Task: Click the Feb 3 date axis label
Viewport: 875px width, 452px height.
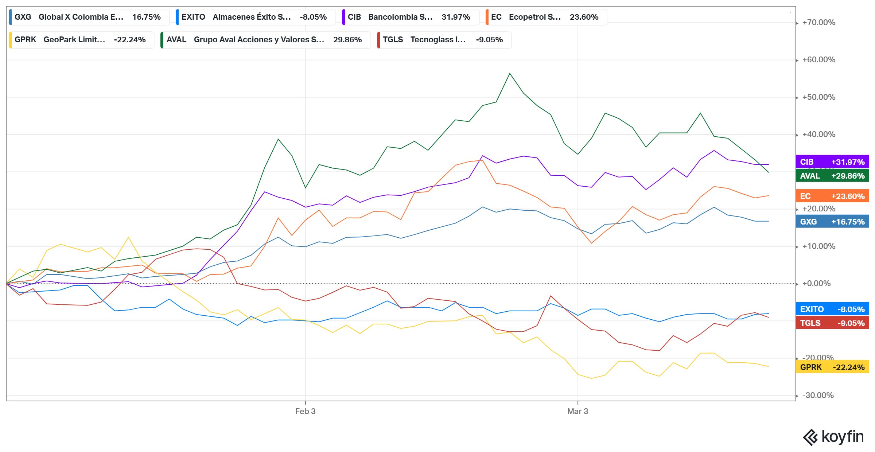Action: (305, 411)
